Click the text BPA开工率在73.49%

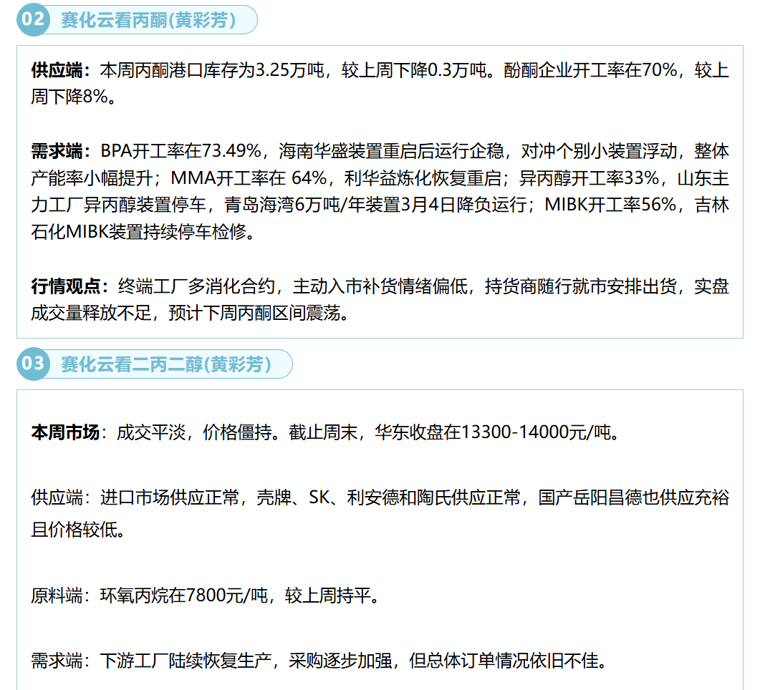[x=181, y=152]
